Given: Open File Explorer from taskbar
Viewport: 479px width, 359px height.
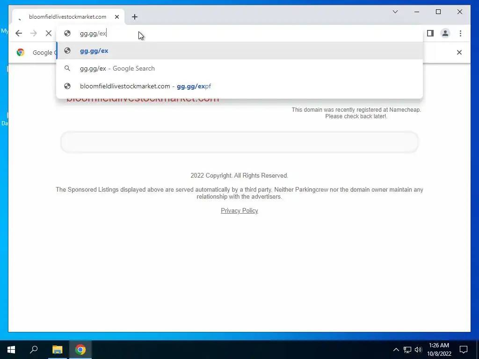Looking at the screenshot, I should click(57, 350).
